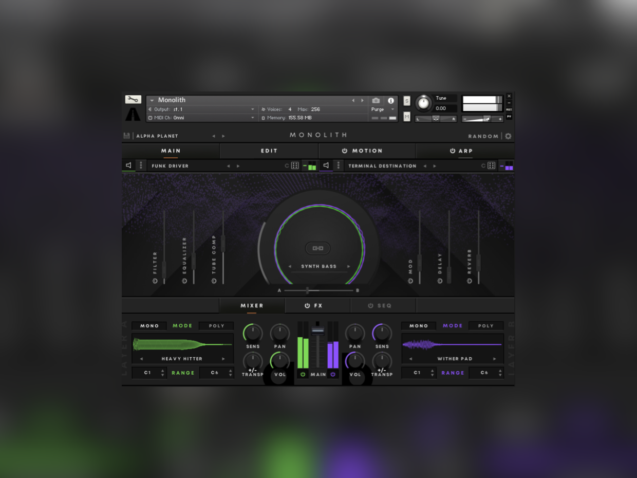Click the wrench edit icon in the Kontakt header

click(x=133, y=99)
